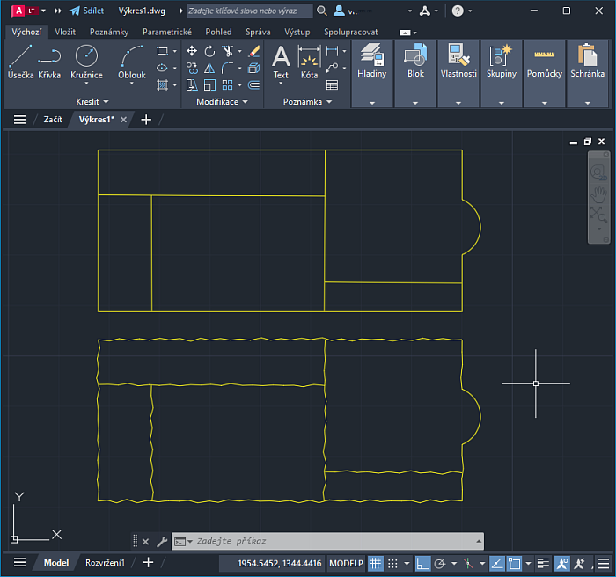Select the Mirror tool
The width and height of the screenshot is (616, 577).
coord(209,68)
